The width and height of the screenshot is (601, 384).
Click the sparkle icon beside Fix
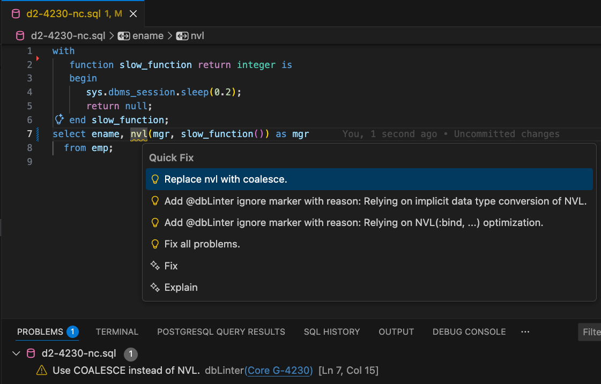[x=155, y=266]
